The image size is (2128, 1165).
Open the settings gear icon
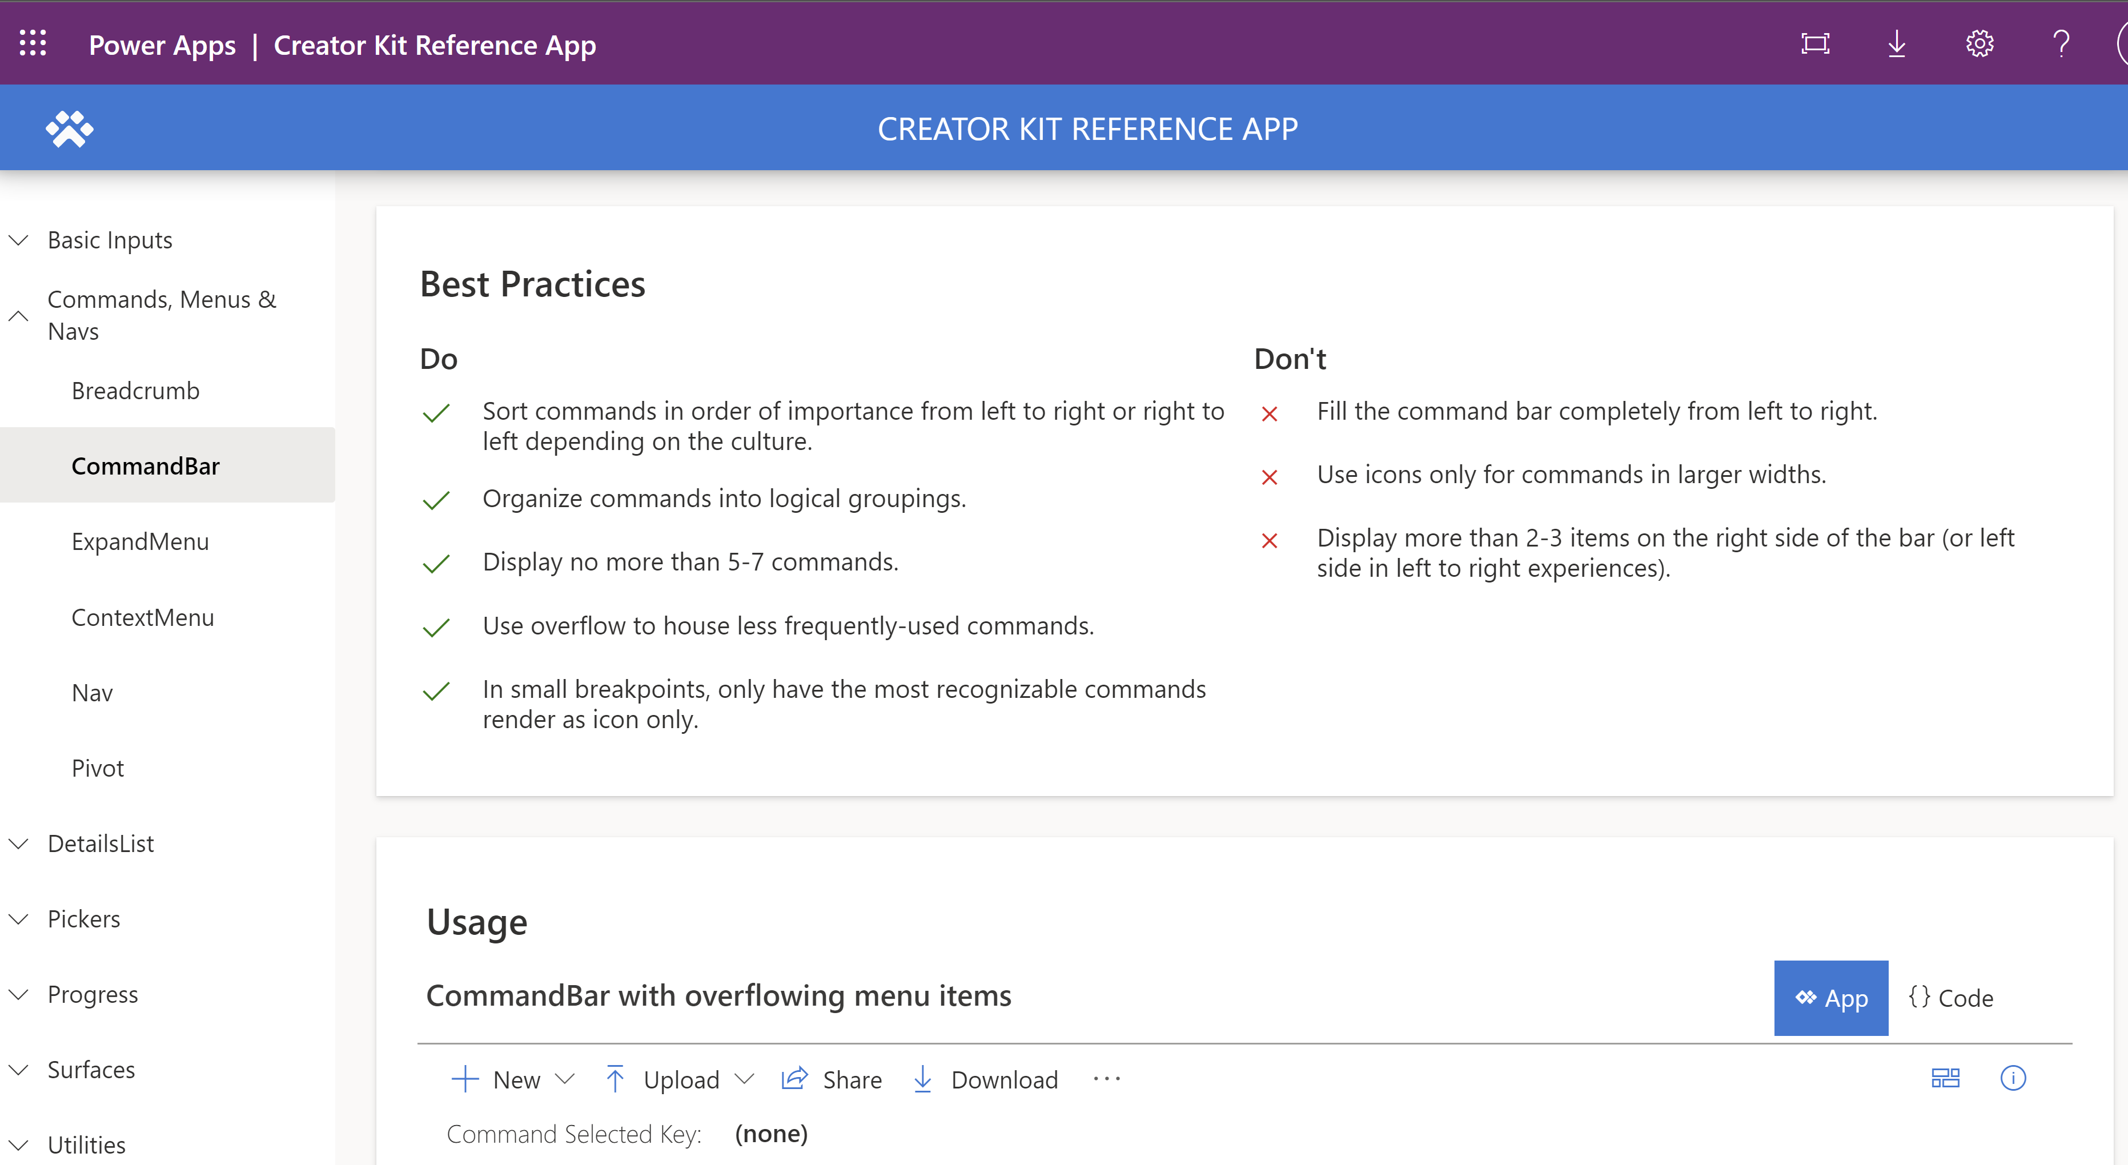pyautogui.click(x=1980, y=44)
